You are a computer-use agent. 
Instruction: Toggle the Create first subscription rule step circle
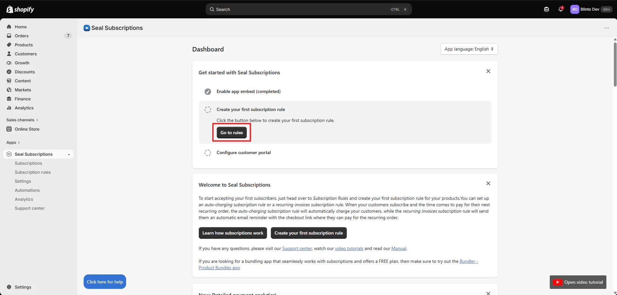[x=208, y=110]
